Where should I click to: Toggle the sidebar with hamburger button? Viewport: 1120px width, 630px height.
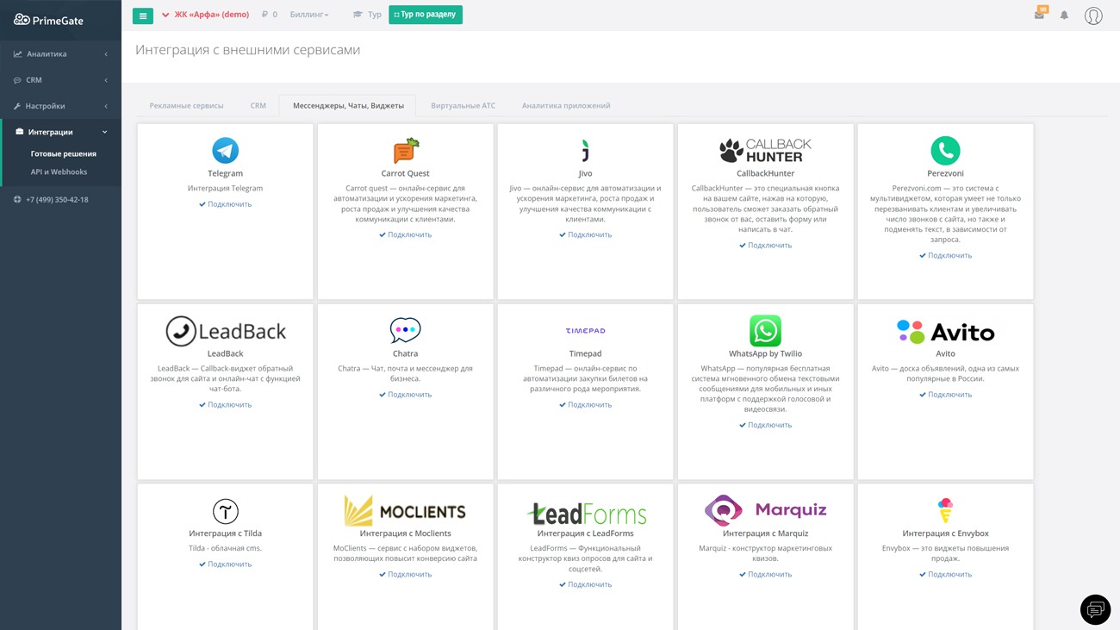pyautogui.click(x=143, y=16)
